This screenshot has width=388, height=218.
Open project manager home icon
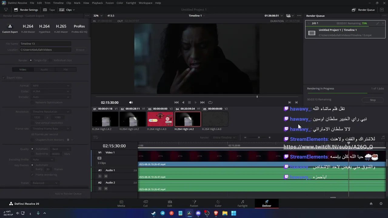[x=371, y=204]
